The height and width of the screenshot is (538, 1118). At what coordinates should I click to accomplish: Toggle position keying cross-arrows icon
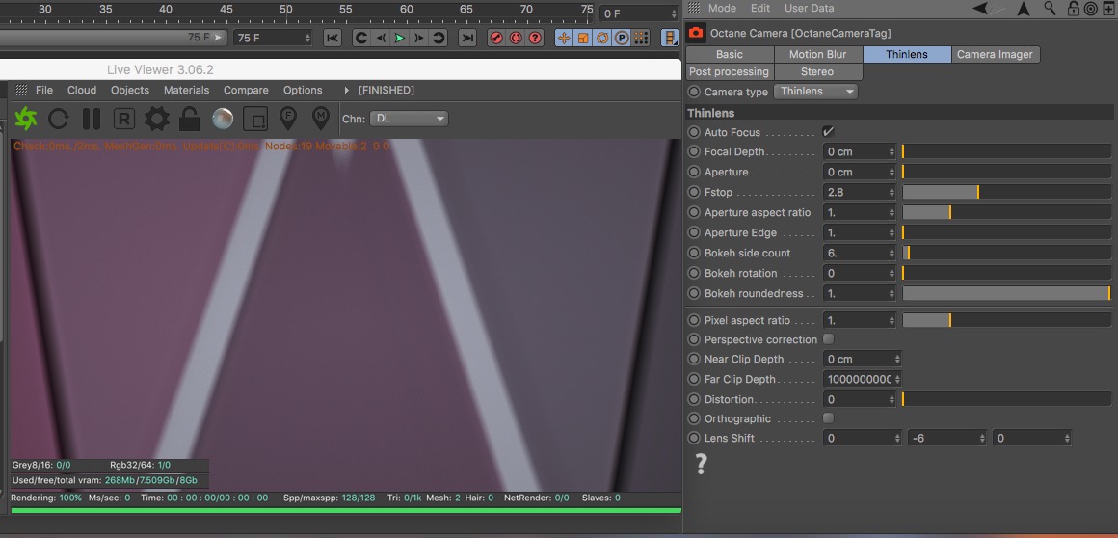[x=564, y=38]
